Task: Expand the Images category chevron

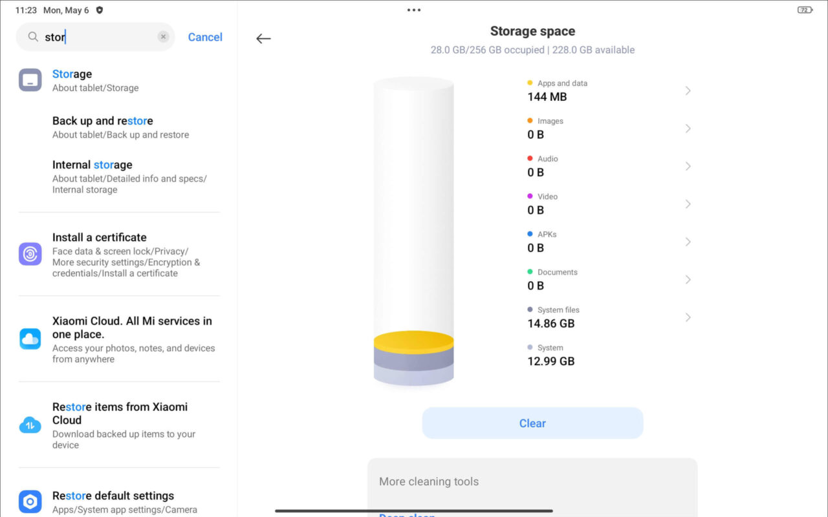Action: pyautogui.click(x=688, y=129)
